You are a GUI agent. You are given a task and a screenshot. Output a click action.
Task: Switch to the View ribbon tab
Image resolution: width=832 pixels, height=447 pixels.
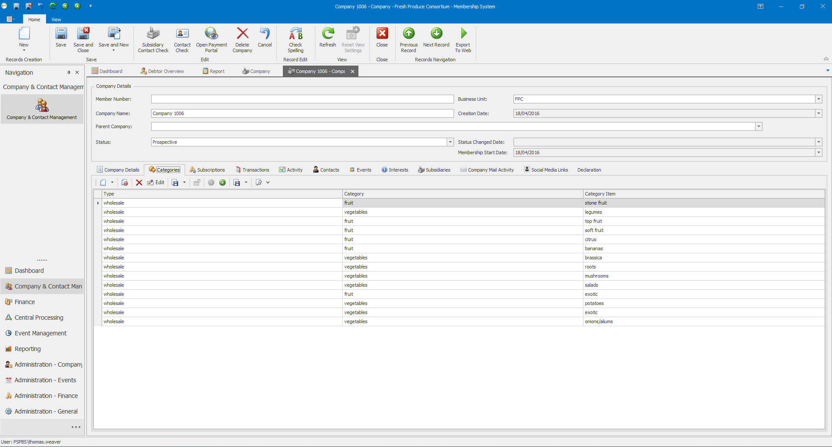[x=56, y=20]
